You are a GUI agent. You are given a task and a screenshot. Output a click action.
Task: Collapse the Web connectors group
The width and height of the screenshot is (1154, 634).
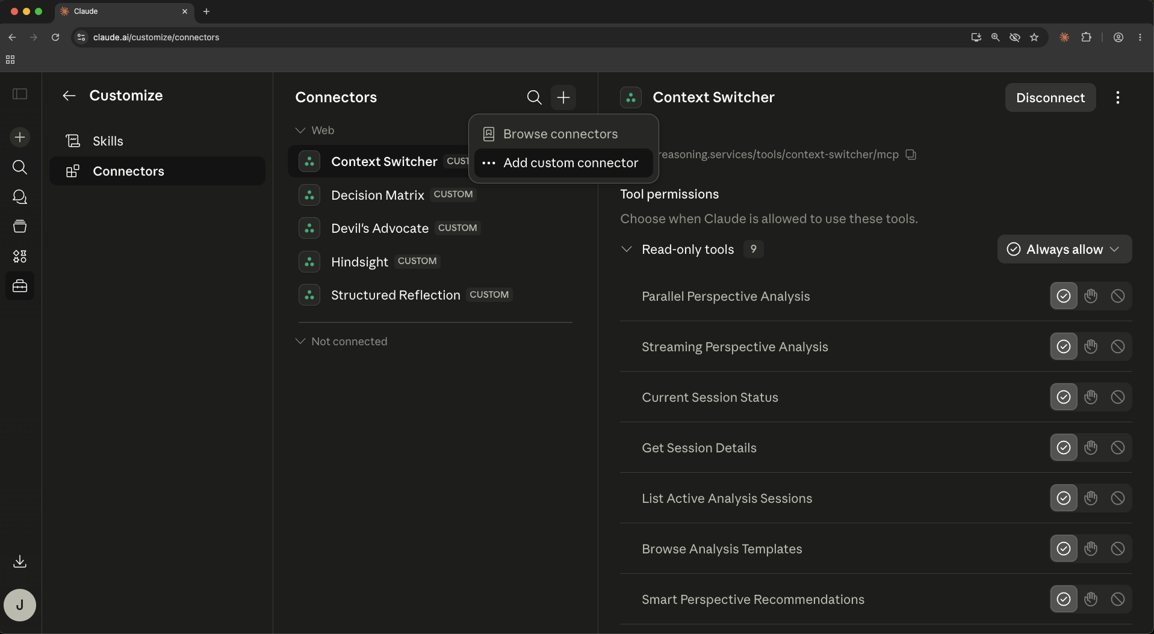point(300,131)
